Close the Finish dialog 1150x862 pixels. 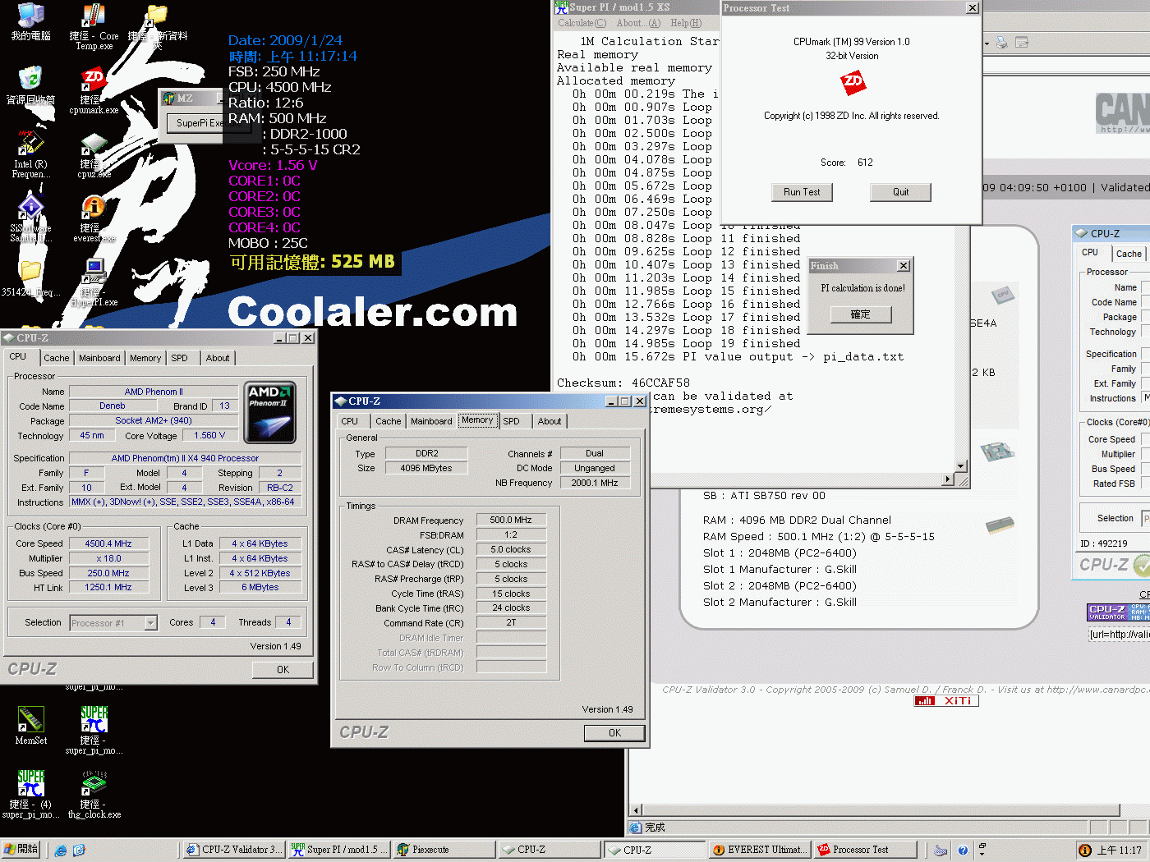[904, 266]
